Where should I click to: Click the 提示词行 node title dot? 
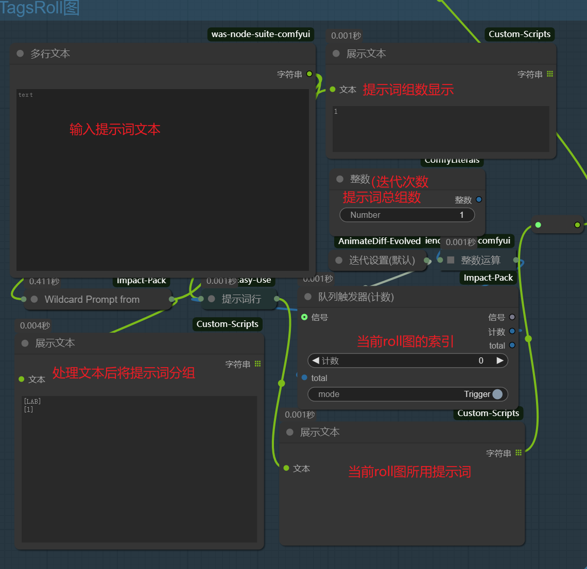211,299
